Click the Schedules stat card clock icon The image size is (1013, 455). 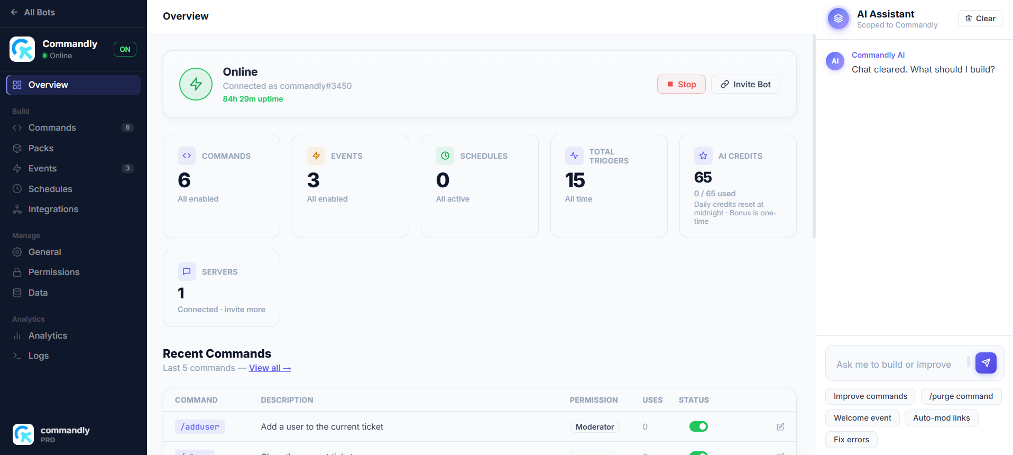pyautogui.click(x=445, y=156)
